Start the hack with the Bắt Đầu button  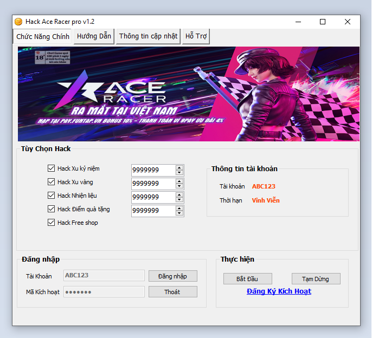[x=247, y=279]
